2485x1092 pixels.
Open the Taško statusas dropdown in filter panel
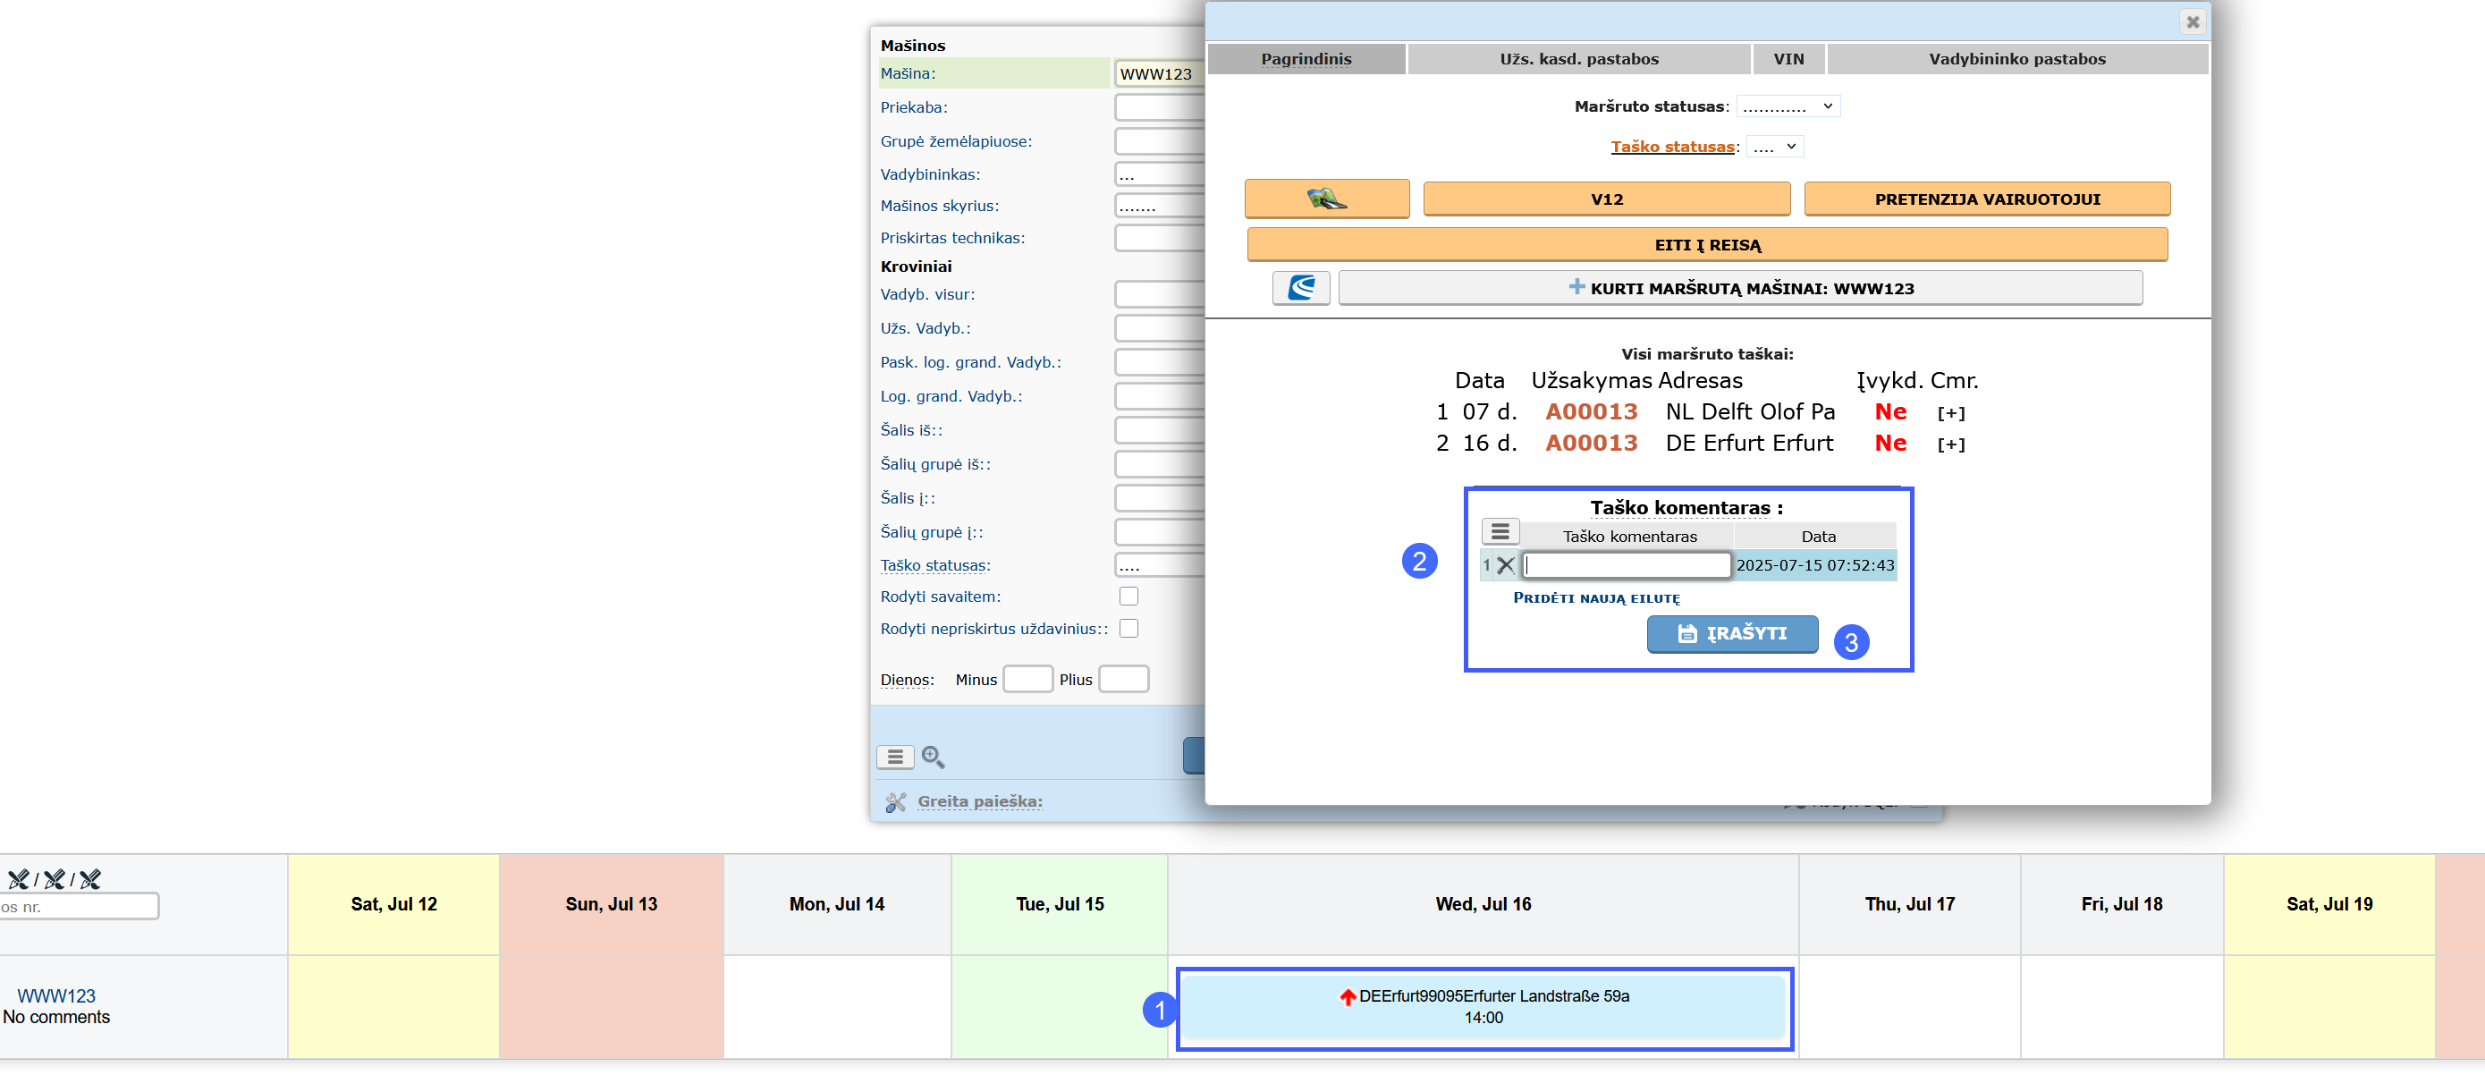pos(1160,565)
